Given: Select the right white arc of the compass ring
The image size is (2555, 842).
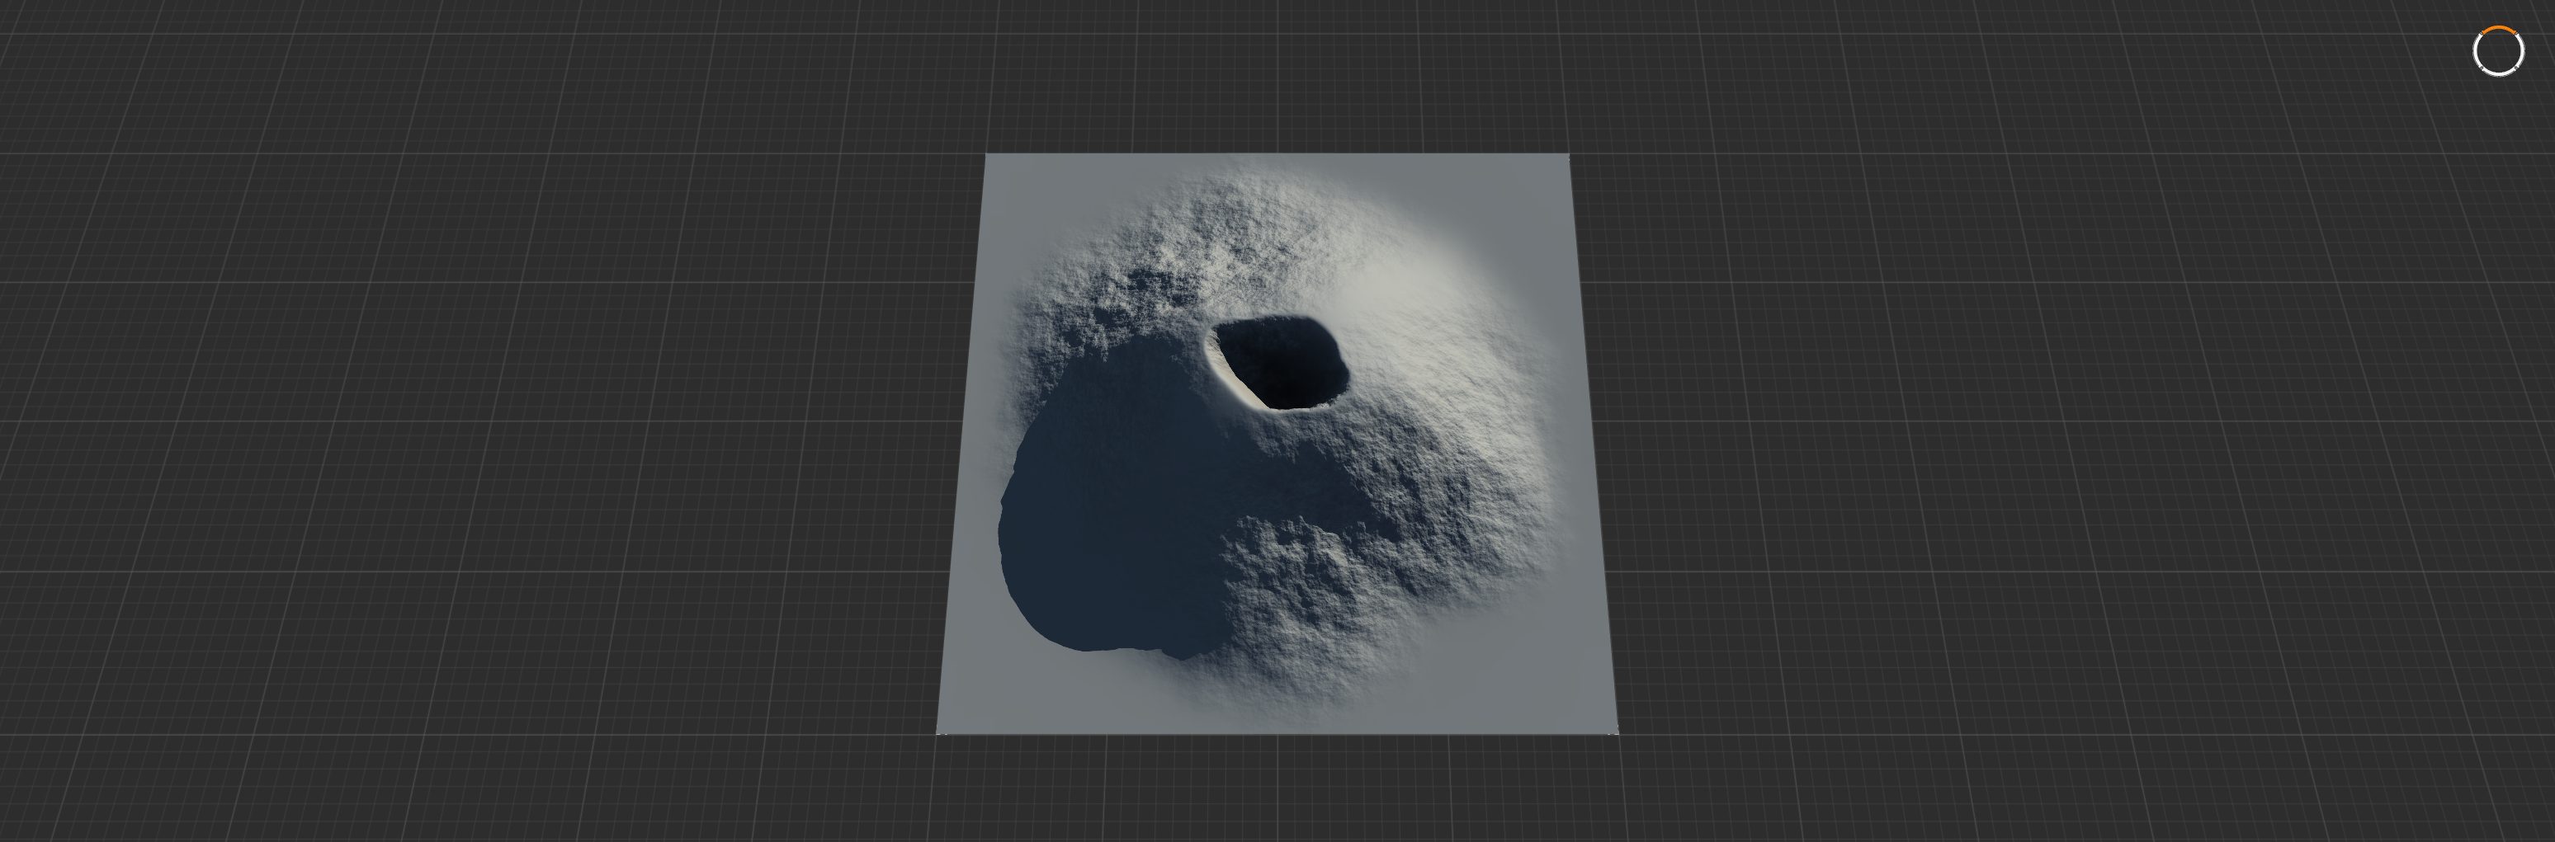Looking at the screenshot, I should pyautogui.click(x=2522, y=49).
